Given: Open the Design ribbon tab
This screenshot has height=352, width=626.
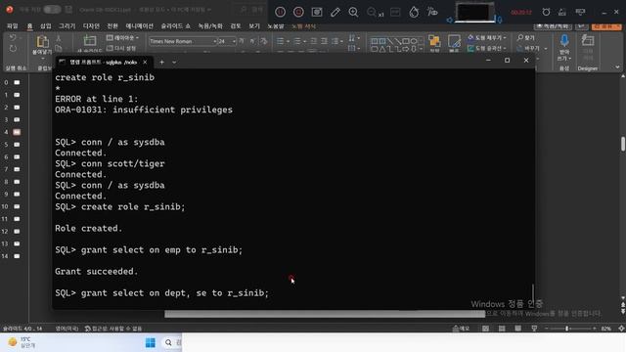Looking at the screenshot, I should click(x=91, y=26).
